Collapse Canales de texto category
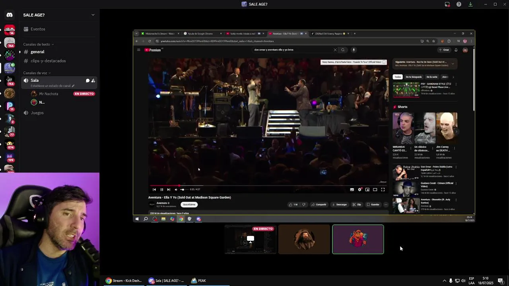The image size is (509, 286). [38, 44]
